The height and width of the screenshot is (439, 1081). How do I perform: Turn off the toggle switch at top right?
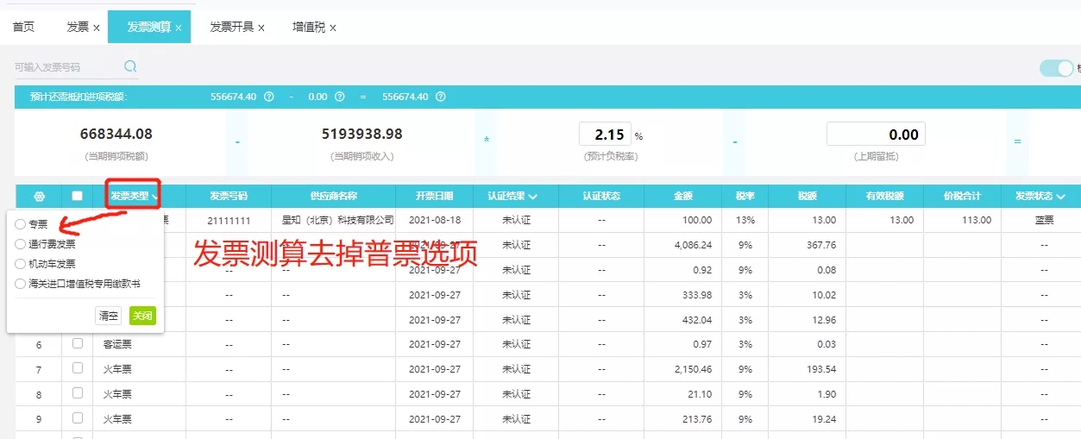[x=1056, y=68]
